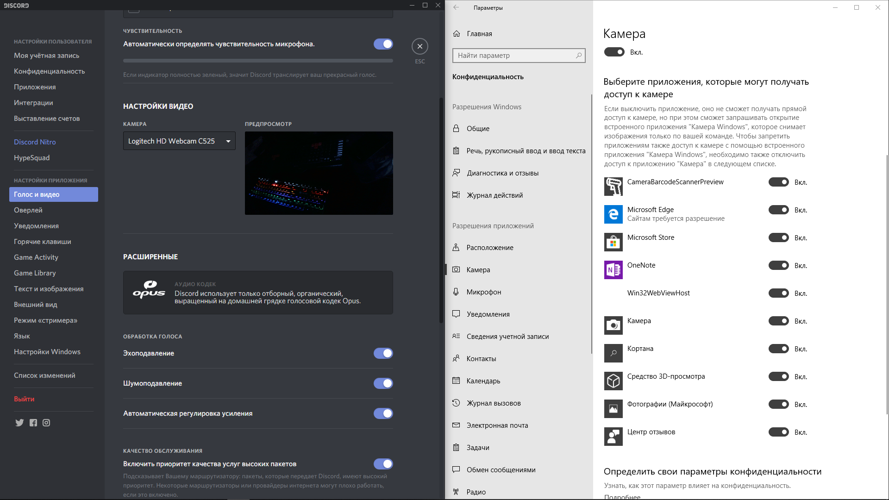889x500 pixels.
Task: Disable camera access for Microsoft Edge
Action: point(779,210)
